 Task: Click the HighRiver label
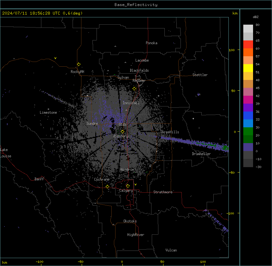click(136, 235)
